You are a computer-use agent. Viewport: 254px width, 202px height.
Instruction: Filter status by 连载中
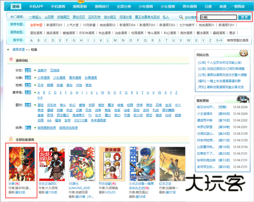(x=42, y=70)
